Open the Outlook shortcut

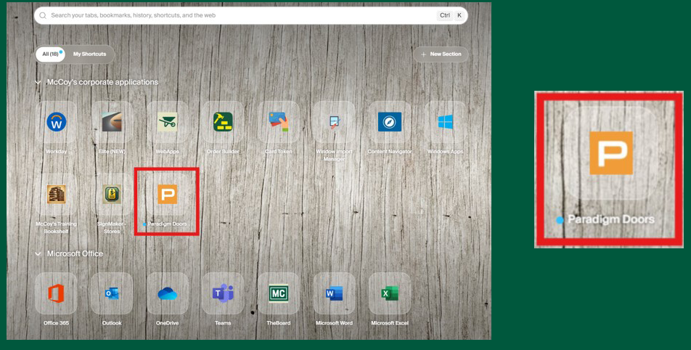[x=112, y=293]
